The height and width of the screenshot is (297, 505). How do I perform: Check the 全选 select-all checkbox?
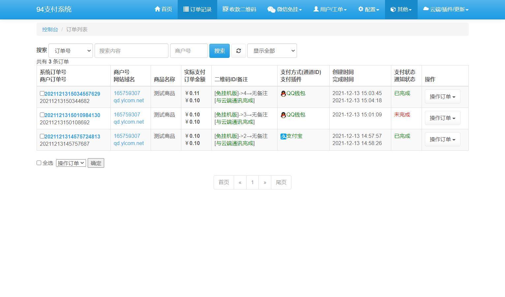click(39, 162)
